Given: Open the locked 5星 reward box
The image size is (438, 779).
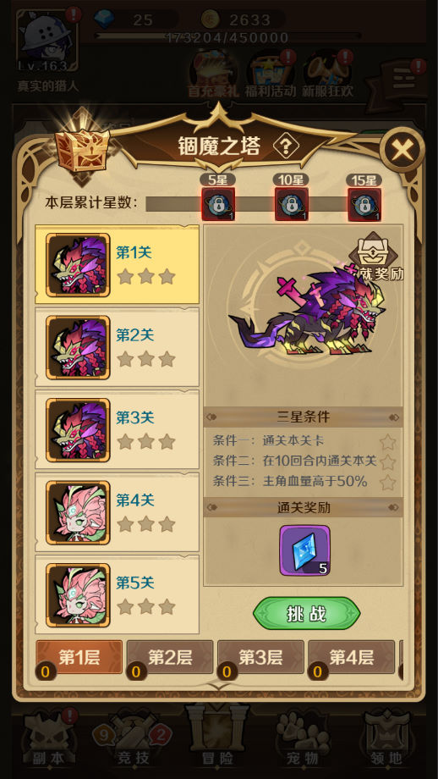Looking at the screenshot, I should tap(218, 204).
